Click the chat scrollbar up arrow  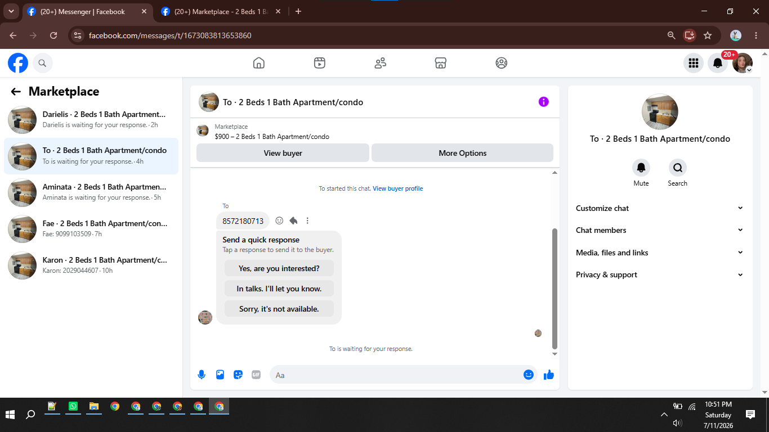pos(555,173)
